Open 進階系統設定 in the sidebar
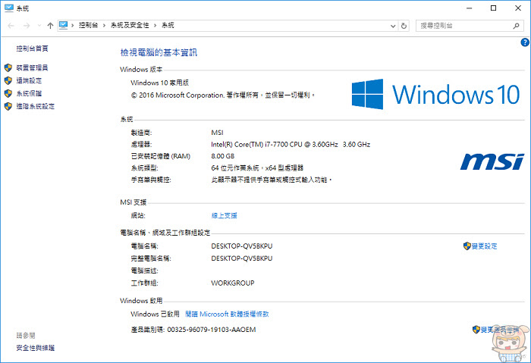The width and height of the screenshot is (531, 363). click(36, 106)
